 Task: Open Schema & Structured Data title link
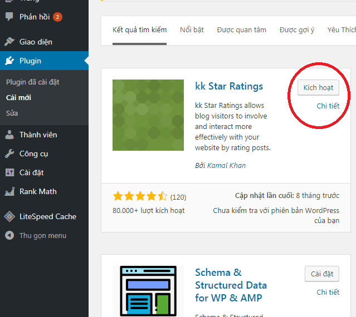click(231, 285)
